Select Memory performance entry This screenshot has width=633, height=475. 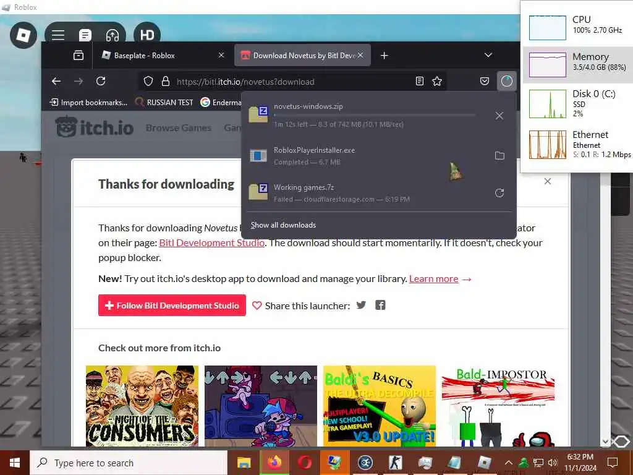click(x=578, y=64)
